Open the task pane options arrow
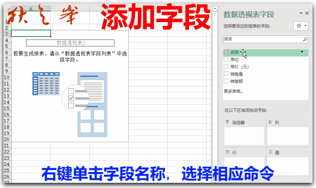 pos(301,13)
